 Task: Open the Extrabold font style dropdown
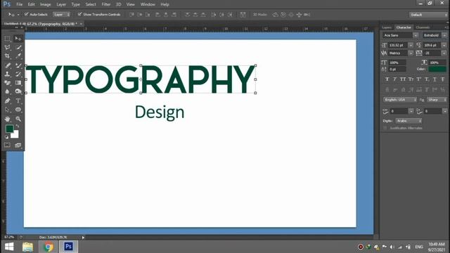pyautogui.click(x=444, y=35)
